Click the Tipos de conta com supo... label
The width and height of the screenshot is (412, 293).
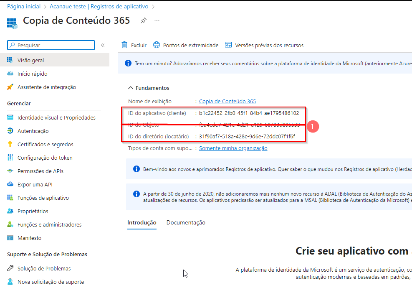(x=160, y=148)
